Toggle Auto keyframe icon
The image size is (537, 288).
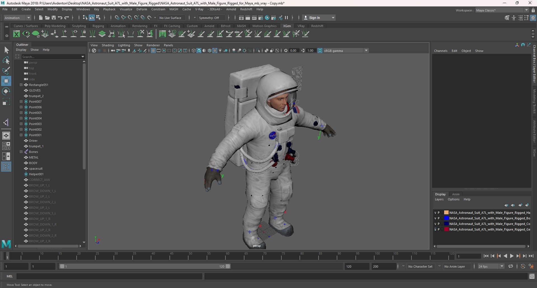pos(523,267)
